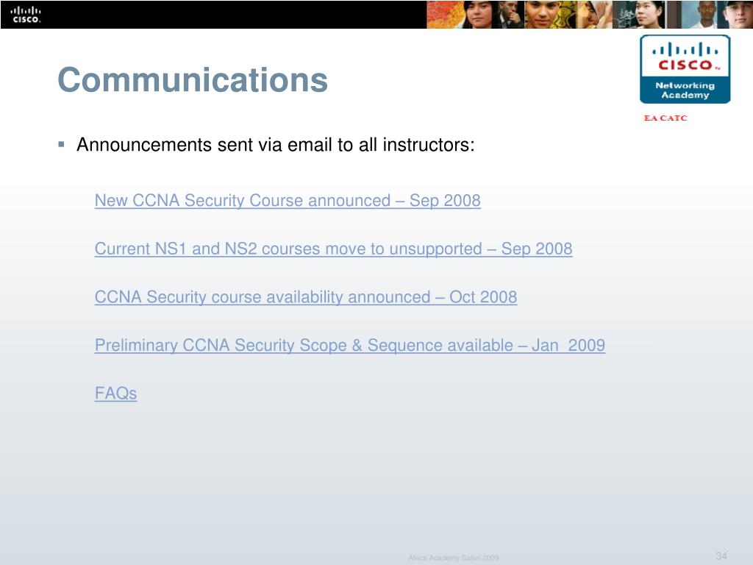Click the Announcements sent via email text

276,145
